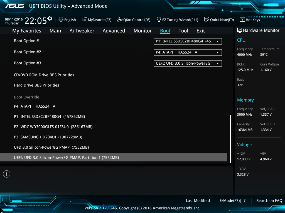Click the Ratio value 32x
Image resolution: width=285 pixels, height=213 pixels.
(x=240, y=85)
